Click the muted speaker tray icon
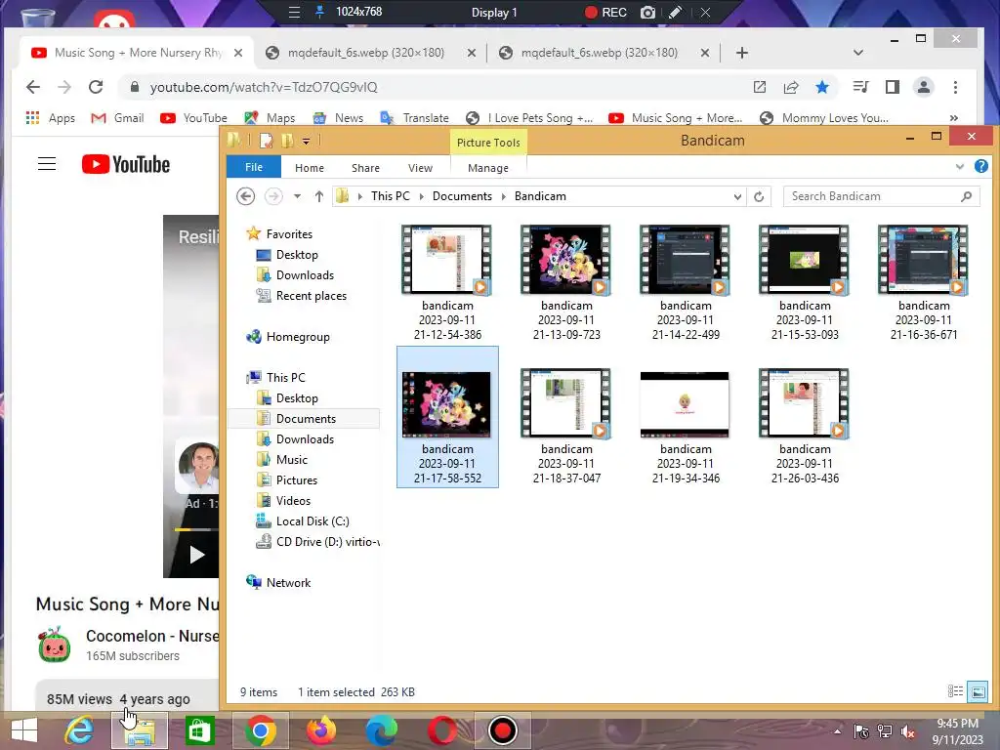This screenshot has height=750, width=1000. [x=907, y=731]
